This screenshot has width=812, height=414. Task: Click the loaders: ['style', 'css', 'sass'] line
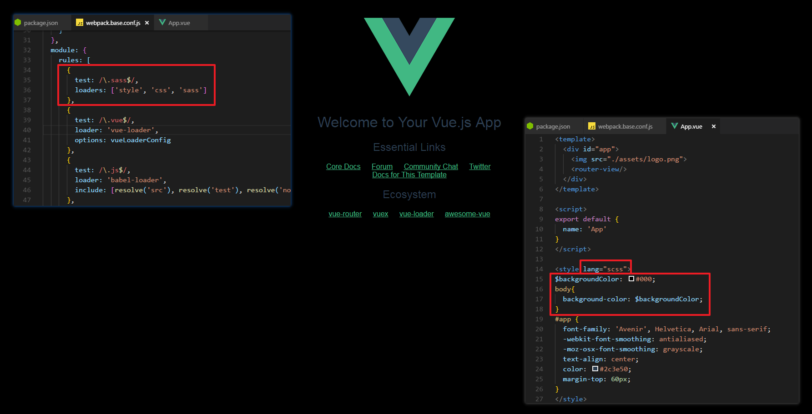141,90
